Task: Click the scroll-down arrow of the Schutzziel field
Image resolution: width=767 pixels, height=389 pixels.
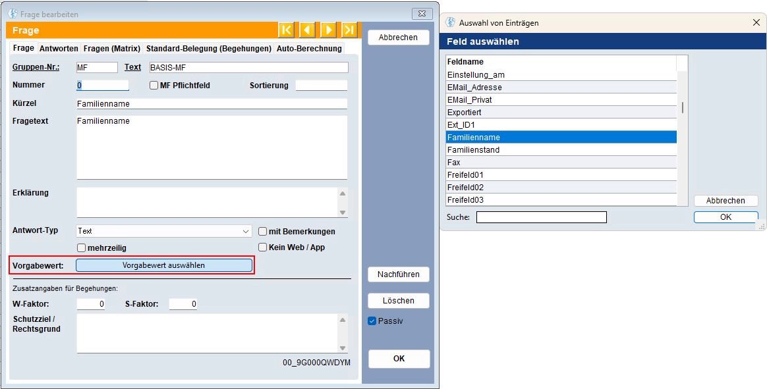Action: click(x=342, y=348)
